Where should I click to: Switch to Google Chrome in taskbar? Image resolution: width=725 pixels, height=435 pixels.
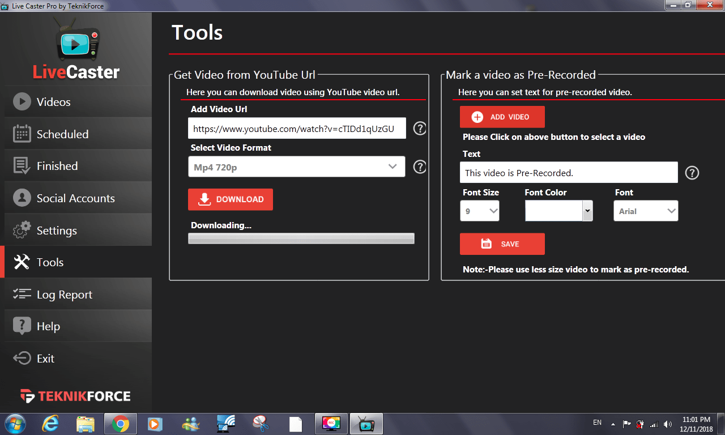click(121, 424)
